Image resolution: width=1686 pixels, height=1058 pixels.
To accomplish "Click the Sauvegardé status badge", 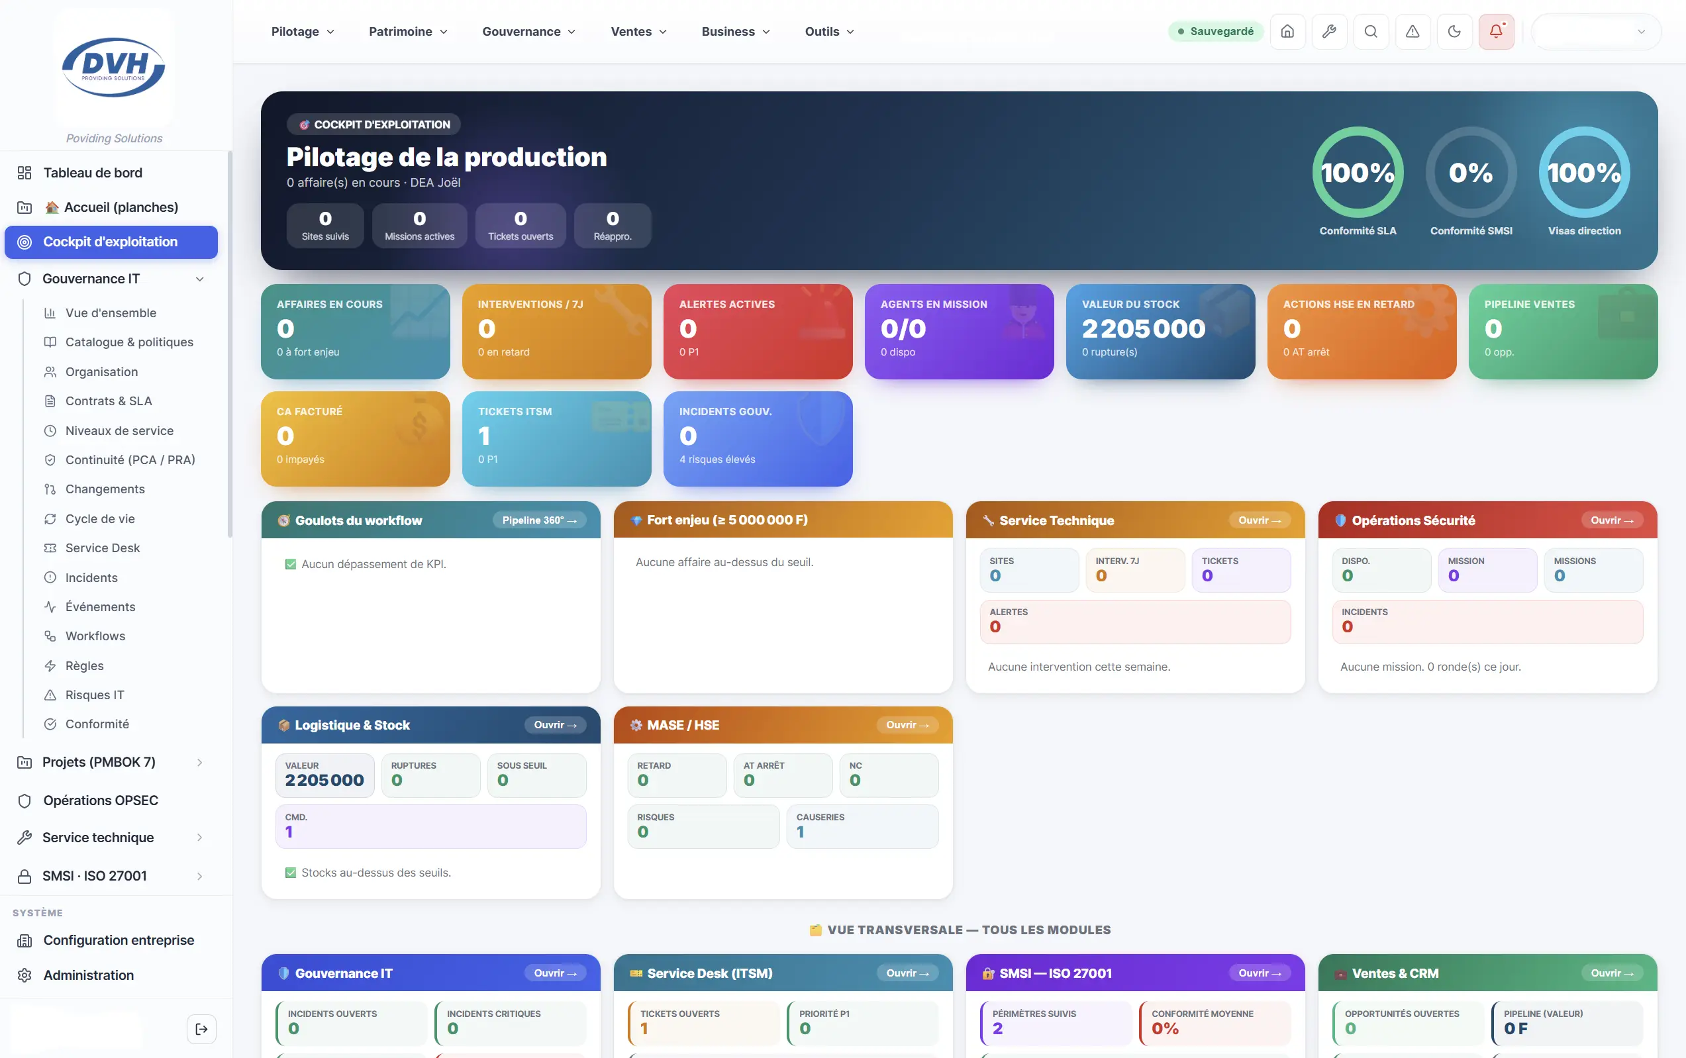I will 1215,32.
